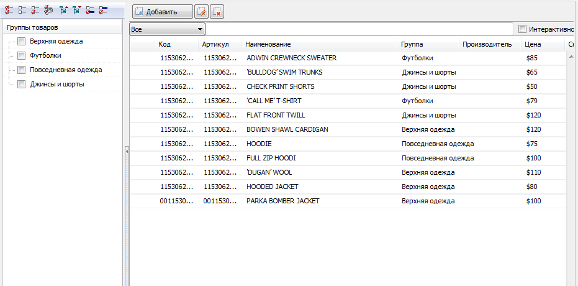Select Джинсы и шорты in the groups tree
This screenshot has width=578, height=286.
point(57,84)
